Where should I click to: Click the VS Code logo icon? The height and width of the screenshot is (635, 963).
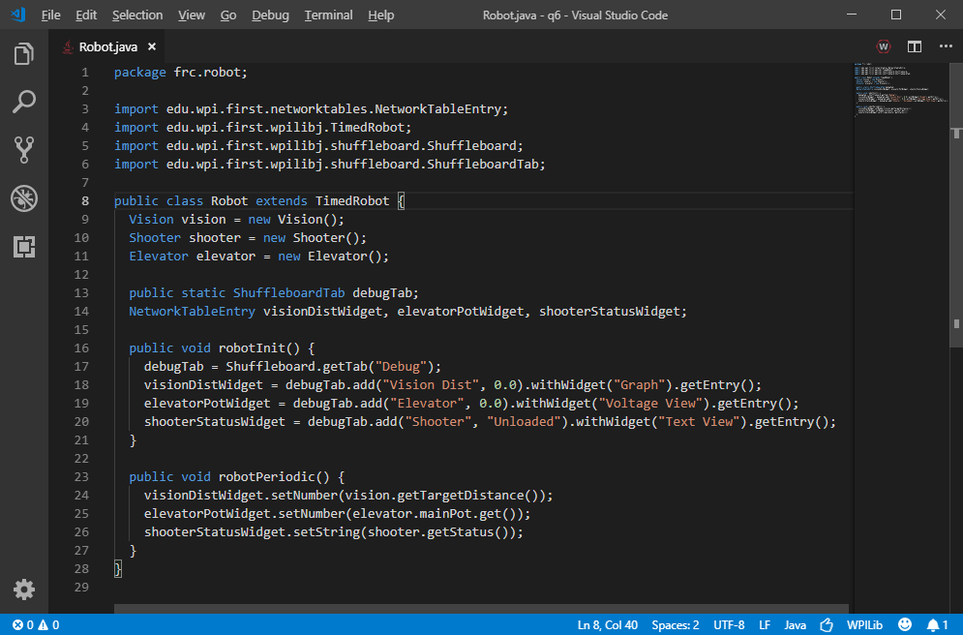[17, 15]
